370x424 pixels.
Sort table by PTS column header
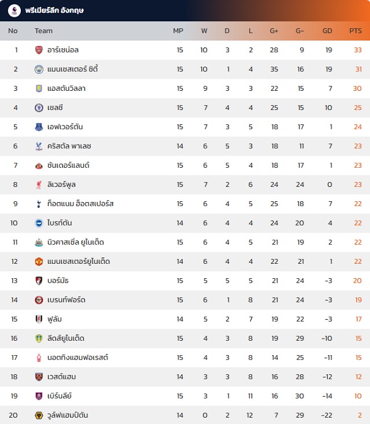(x=355, y=31)
